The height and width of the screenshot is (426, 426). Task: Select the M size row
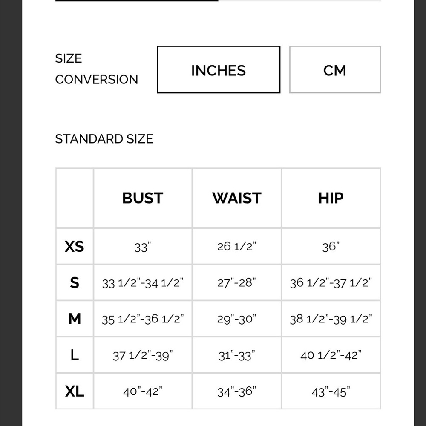[74, 318]
